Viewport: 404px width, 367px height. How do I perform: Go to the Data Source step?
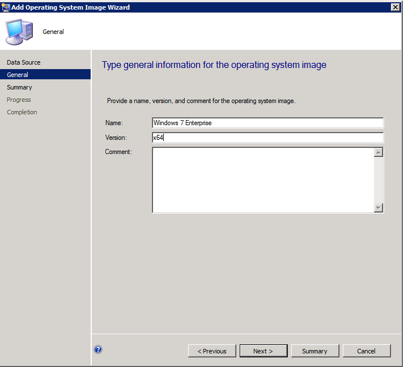tap(24, 62)
